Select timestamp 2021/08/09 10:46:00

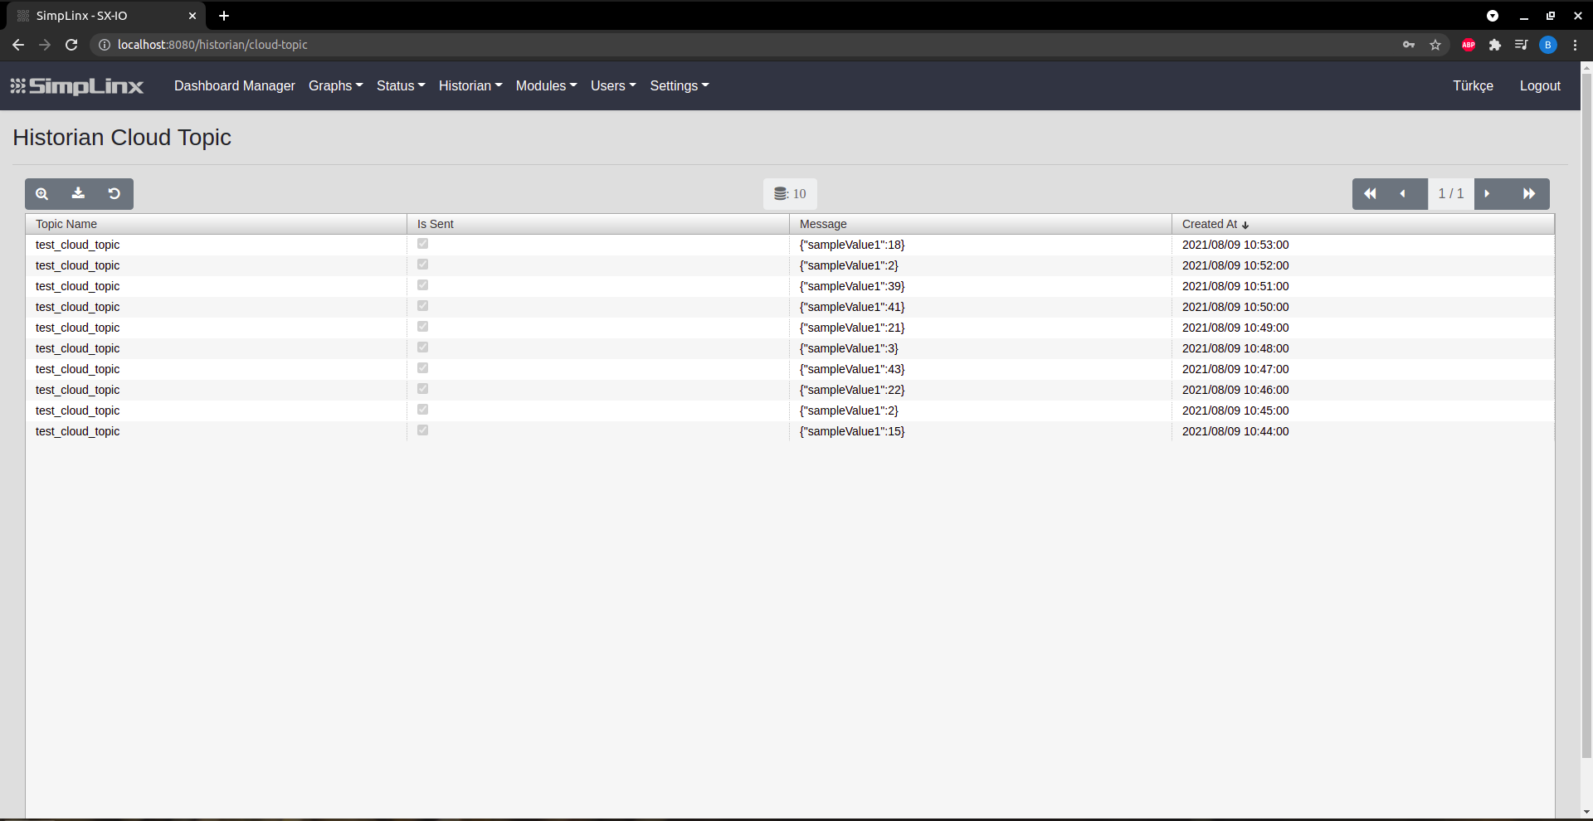tap(1235, 390)
